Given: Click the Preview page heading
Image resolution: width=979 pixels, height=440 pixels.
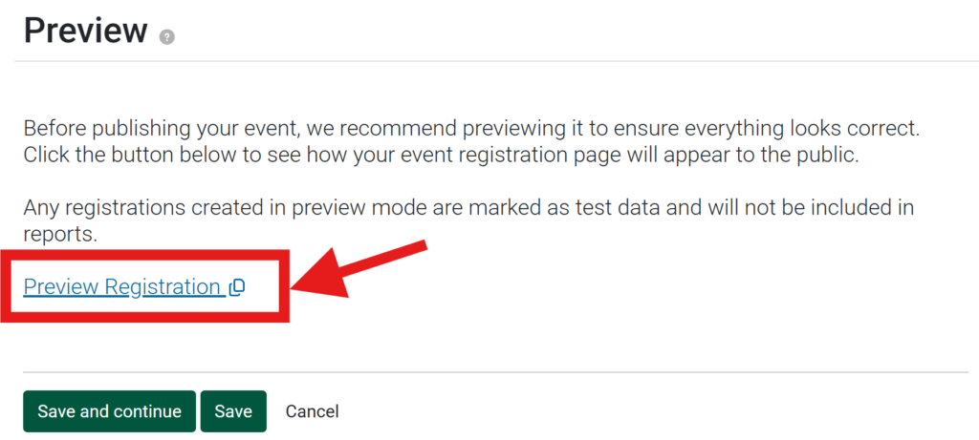Looking at the screenshot, I should [x=85, y=31].
